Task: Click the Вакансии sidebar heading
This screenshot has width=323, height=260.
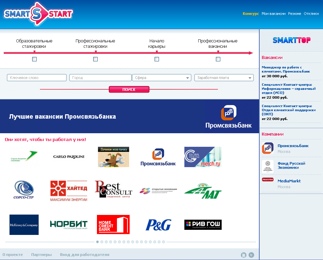Action: pyautogui.click(x=272, y=58)
